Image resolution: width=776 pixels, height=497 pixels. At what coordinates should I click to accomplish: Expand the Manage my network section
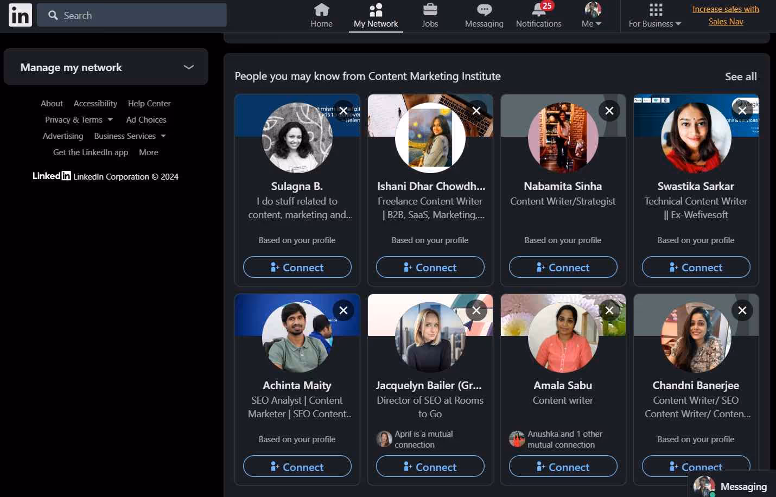[188, 67]
